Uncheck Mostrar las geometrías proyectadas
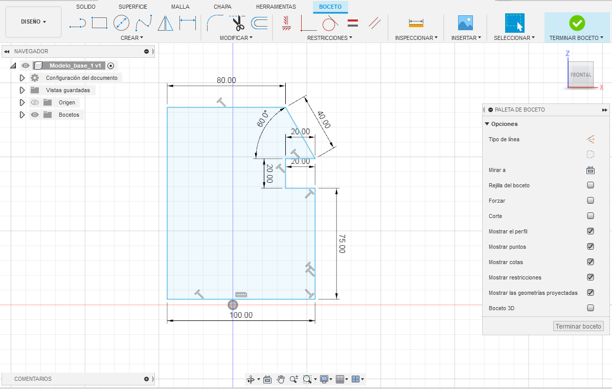Viewport: 612px width, 389px height. coord(591,293)
